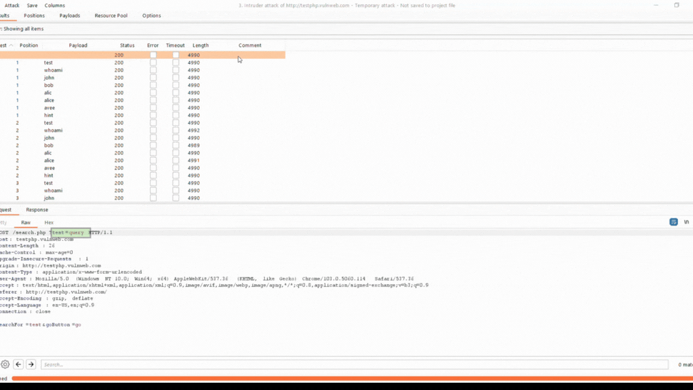Click the Origin header line in request
This screenshot has height=390, width=693.
(51, 266)
